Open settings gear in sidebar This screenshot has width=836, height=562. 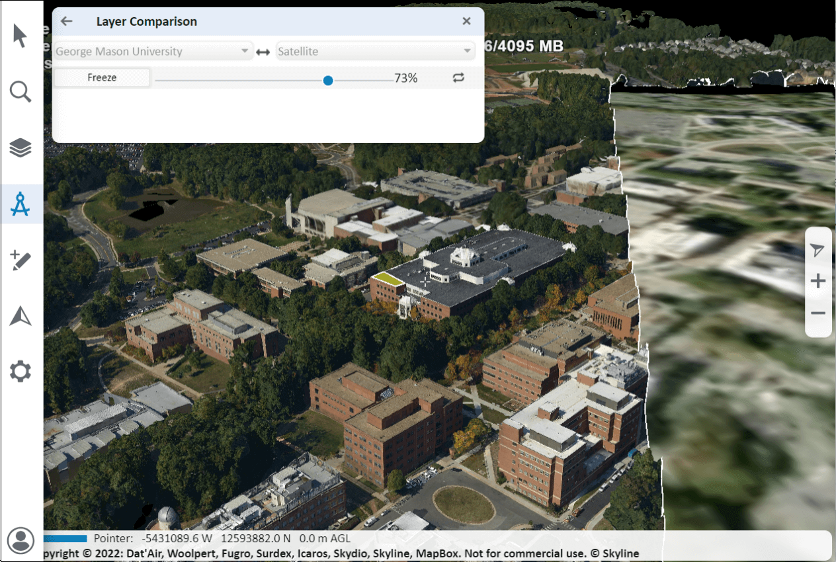[x=21, y=372]
